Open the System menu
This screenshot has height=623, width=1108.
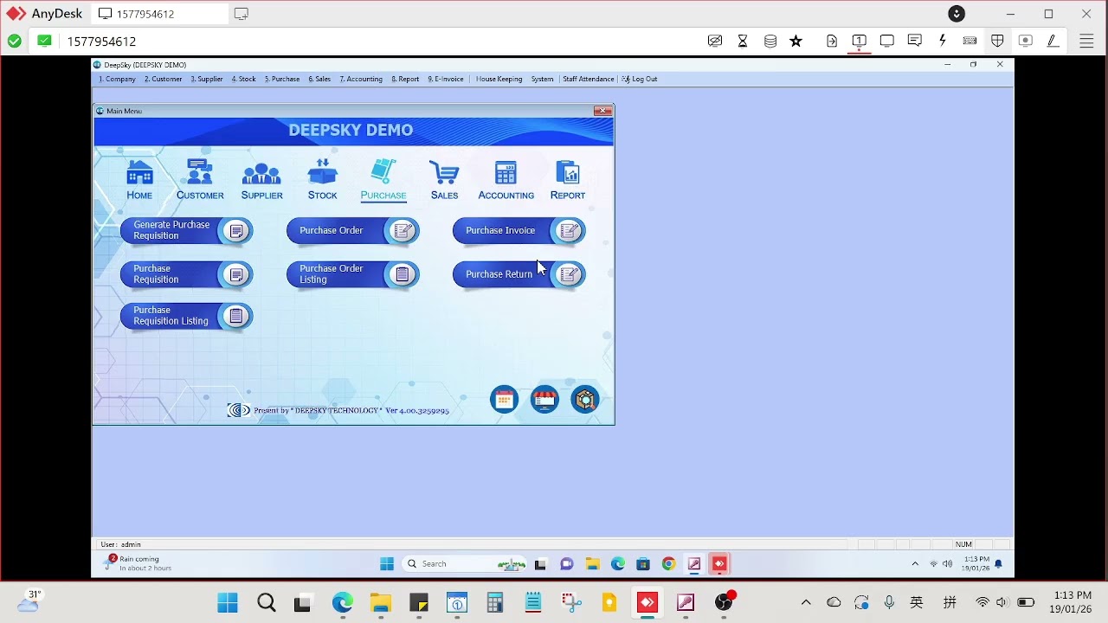[542, 79]
